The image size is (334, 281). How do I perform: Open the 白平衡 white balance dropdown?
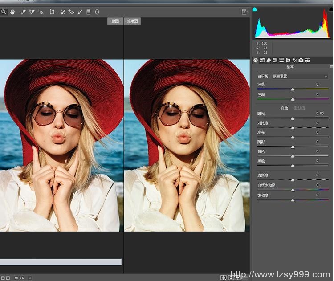[300, 76]
